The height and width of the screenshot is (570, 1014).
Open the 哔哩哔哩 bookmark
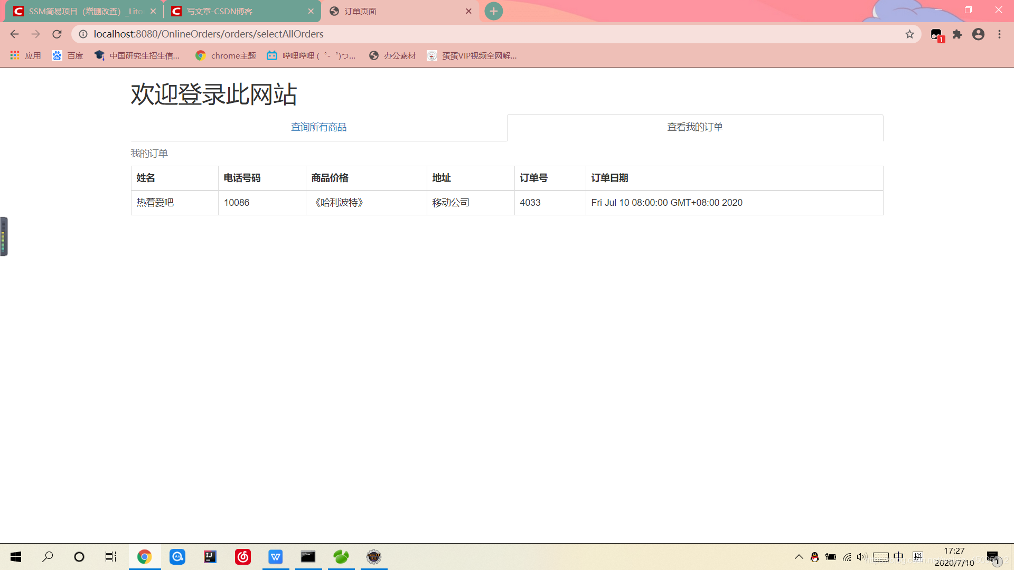pos(312,55)
